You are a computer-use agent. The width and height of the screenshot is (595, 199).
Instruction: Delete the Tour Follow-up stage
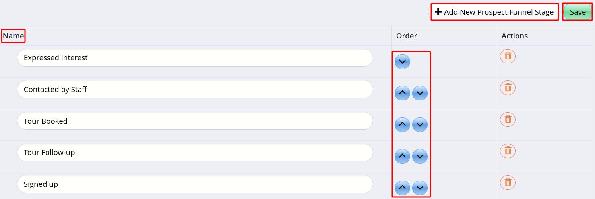tap(508, 150)
